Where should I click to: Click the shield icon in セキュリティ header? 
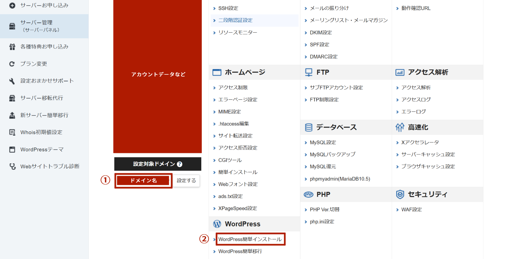(400, 194)
